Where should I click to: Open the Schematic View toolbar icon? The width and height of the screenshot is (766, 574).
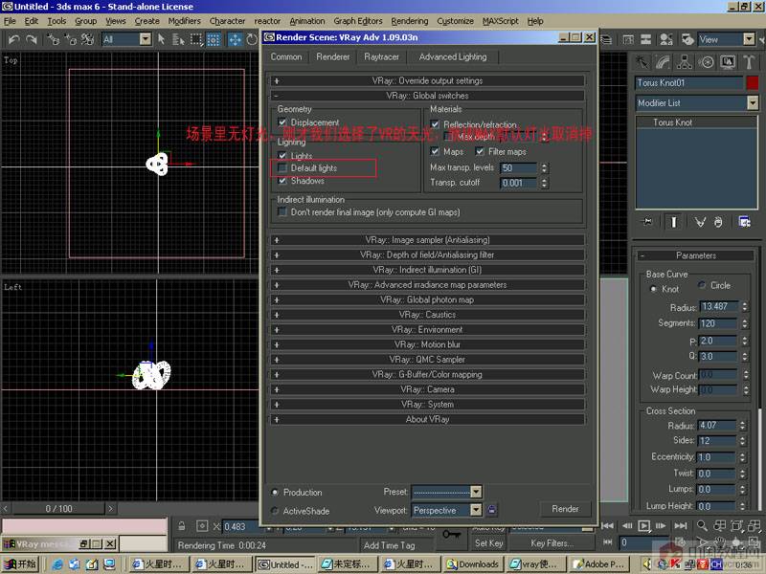pos(645,39)
